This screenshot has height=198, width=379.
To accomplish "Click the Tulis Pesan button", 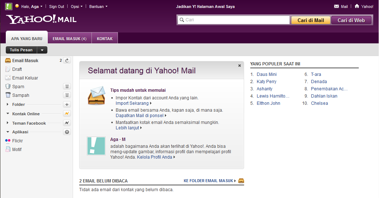I will (x=21, y=50).
